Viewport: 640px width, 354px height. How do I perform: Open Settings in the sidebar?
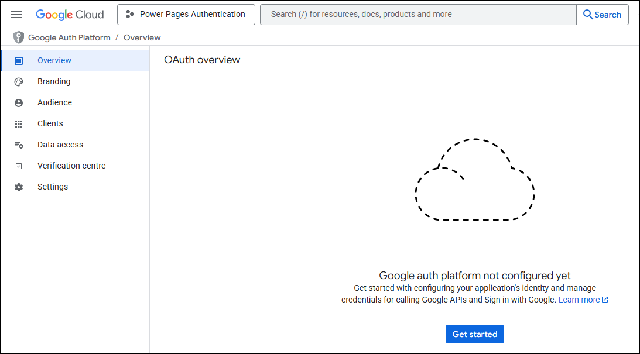[76, 187]
